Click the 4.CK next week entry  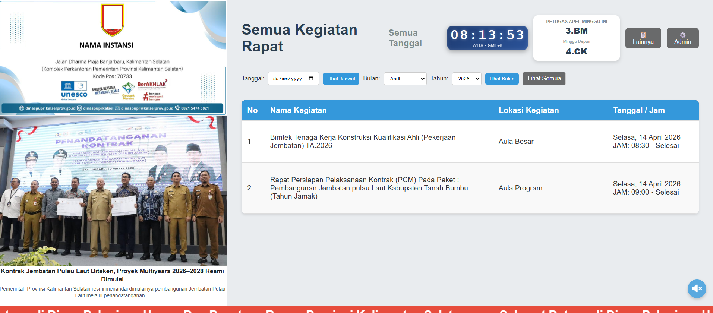click(577, 51)
